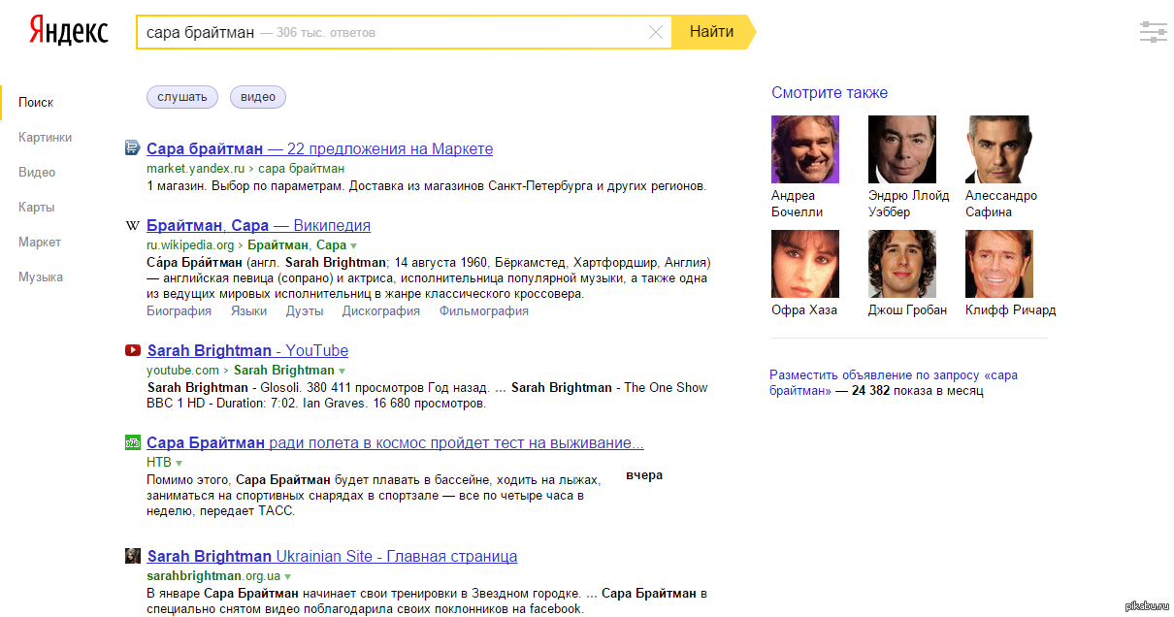Expand the arrow next to the youtube.com result
The height and width of the screenshot is (617, 1174).
pos(342,371)
